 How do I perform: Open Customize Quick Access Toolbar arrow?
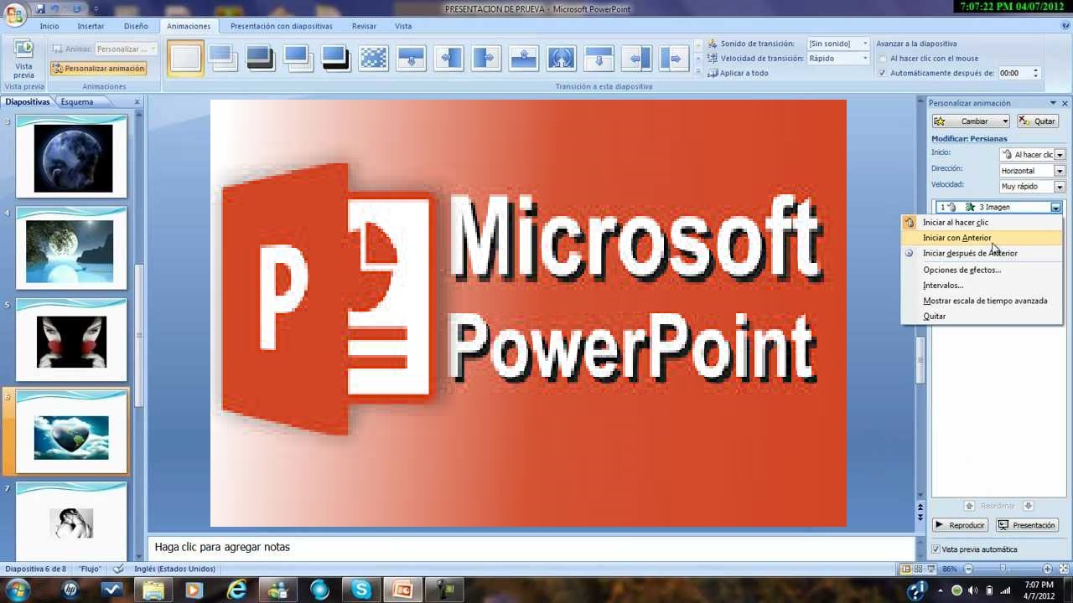point(96,9)
